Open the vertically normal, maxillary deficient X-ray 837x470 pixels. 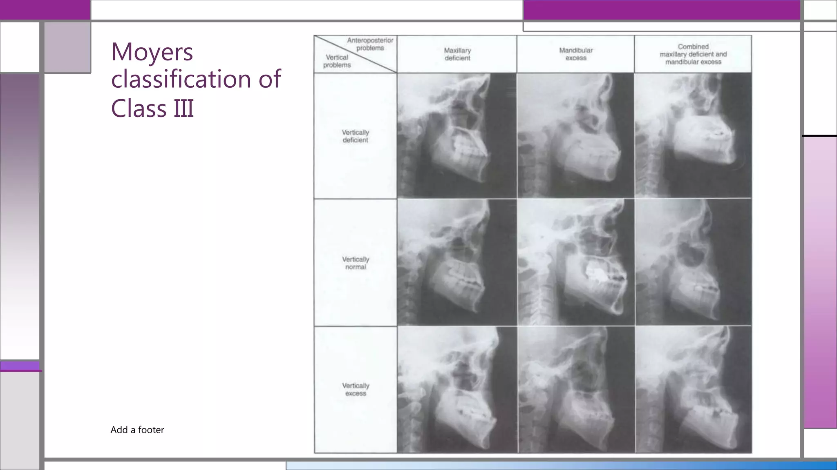click(457, 262)
